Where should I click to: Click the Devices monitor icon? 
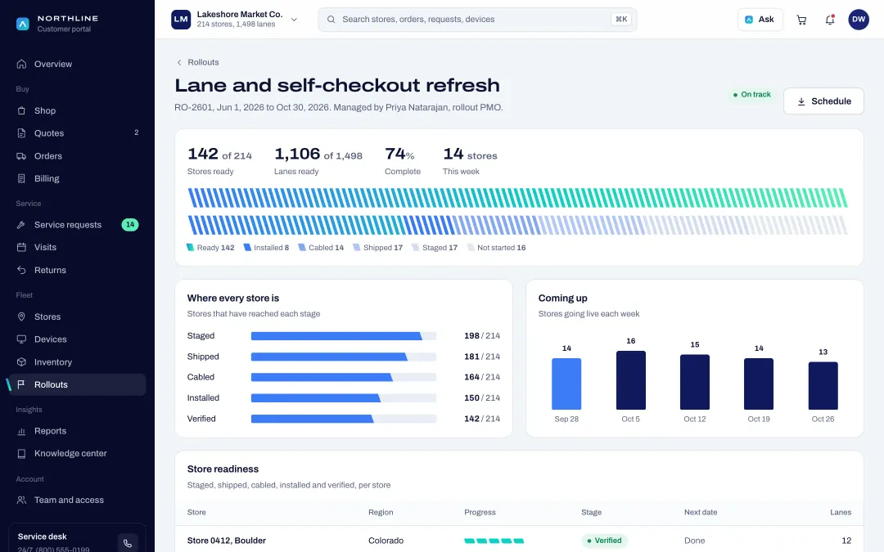pyautogui.click(x=21, y=339)
